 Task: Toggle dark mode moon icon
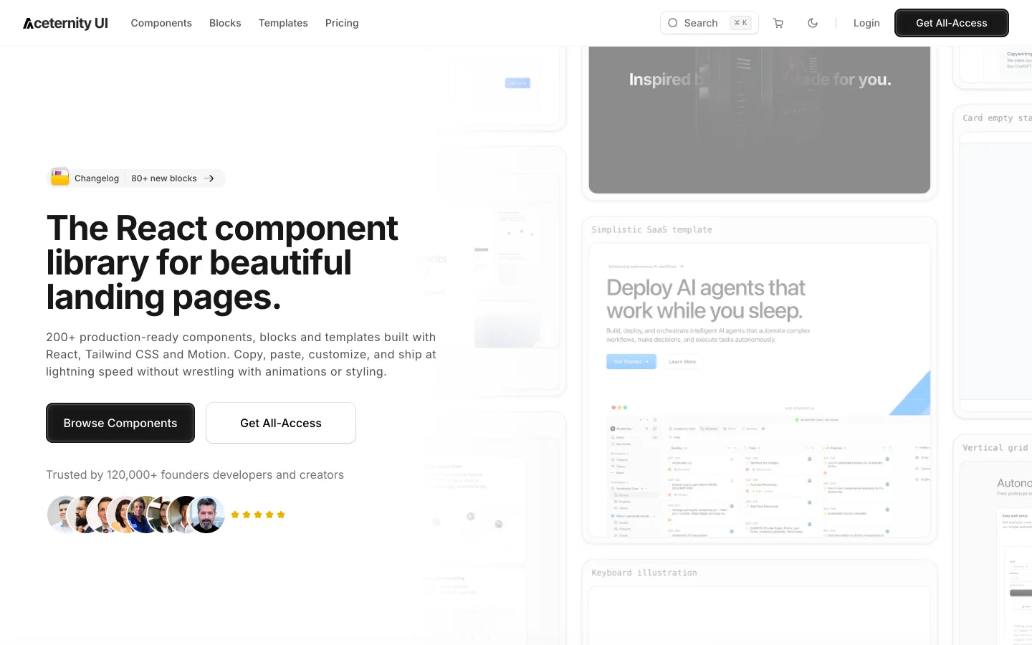813,23
